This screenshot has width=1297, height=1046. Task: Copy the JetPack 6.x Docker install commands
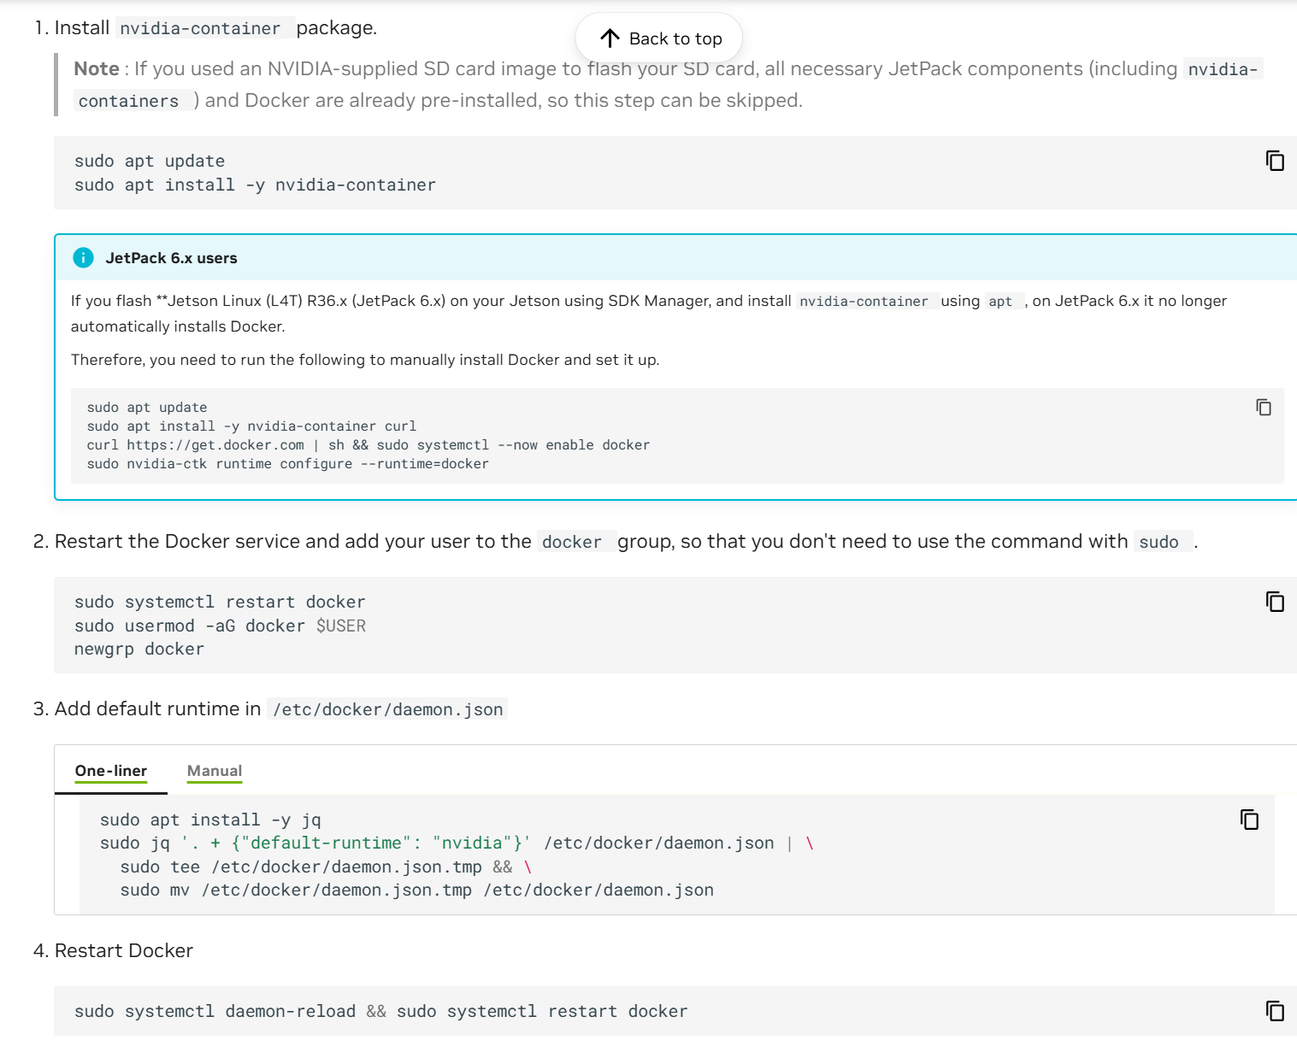(x=1264, y=408)
